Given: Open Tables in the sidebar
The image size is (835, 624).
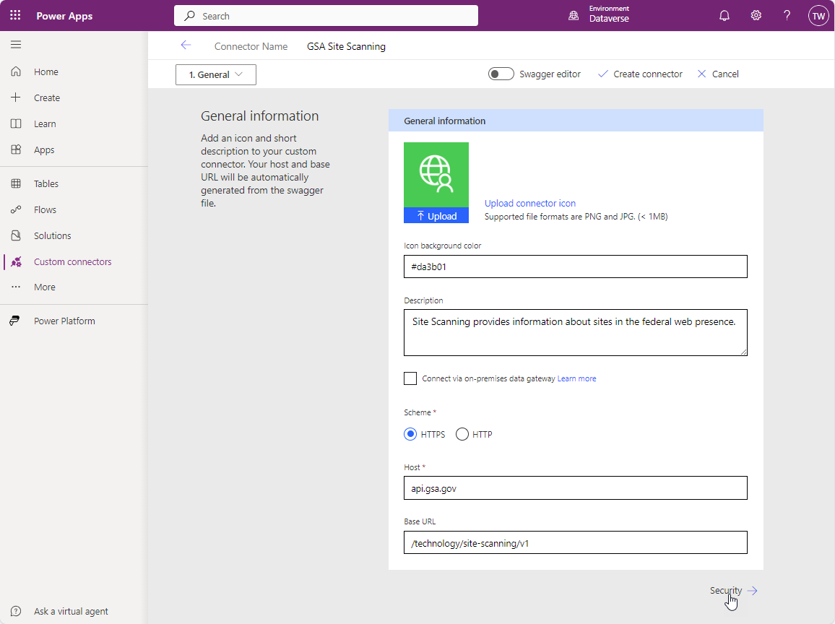Looking at the screenshot, I should tap(46, 183).
